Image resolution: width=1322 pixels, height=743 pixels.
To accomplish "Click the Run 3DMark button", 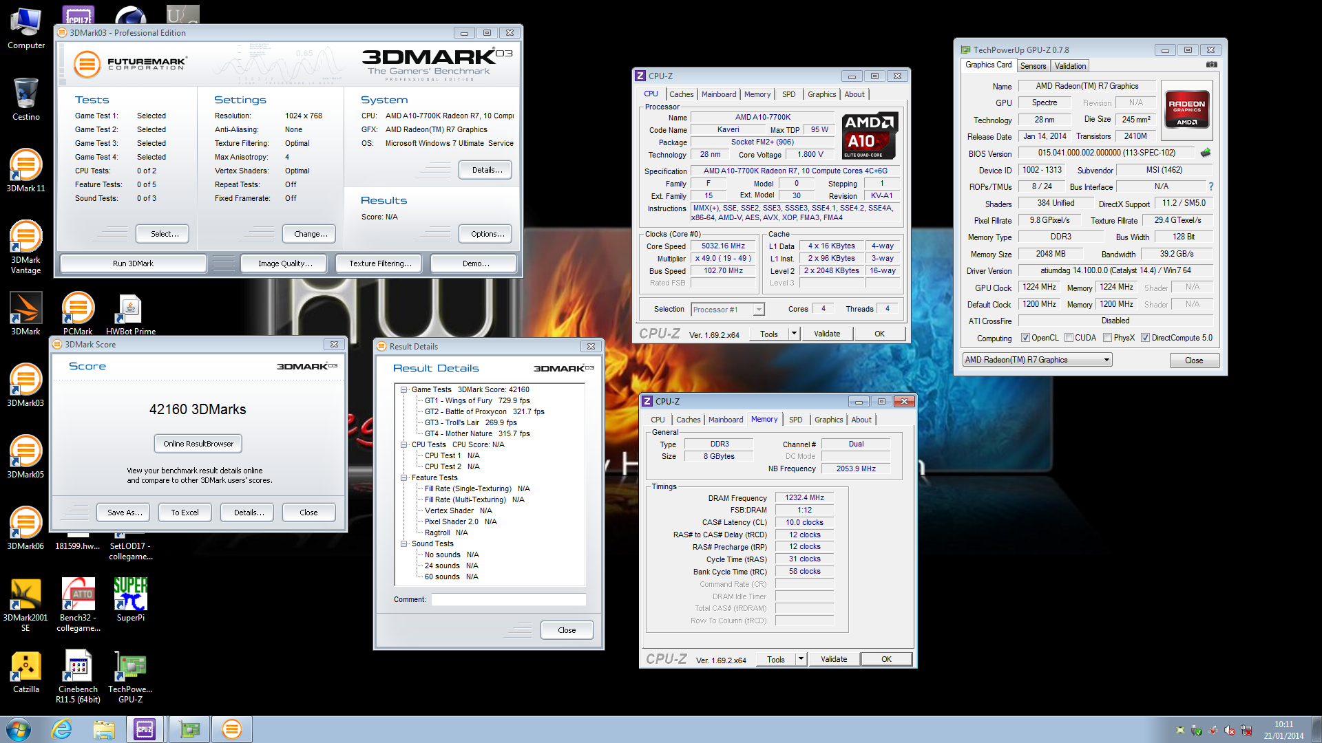I will (133, 263).
